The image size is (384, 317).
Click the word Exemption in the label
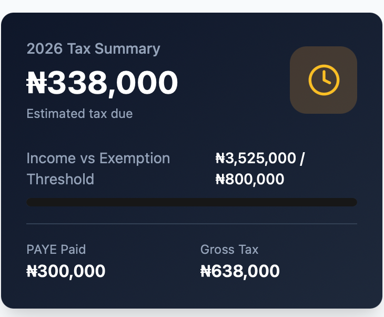pyautogui.click(x=135, y=158)
